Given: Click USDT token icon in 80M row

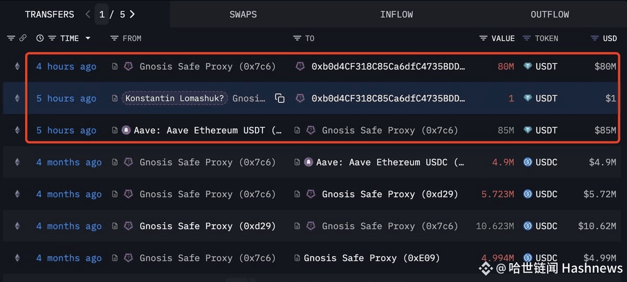Looking at the screenshot, I should 528,66.
